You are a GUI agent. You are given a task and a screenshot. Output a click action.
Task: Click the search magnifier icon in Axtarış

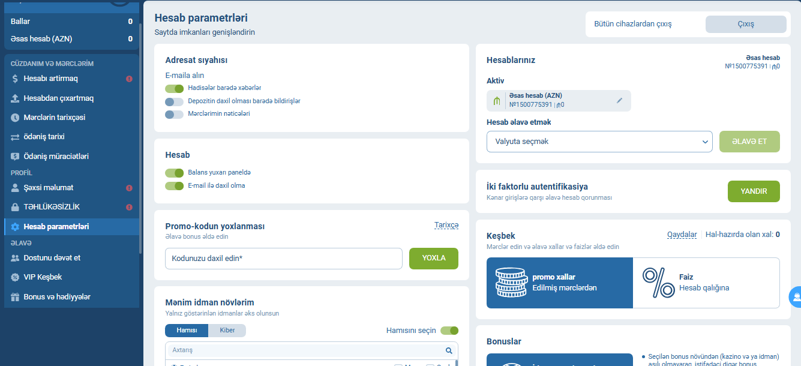click(448, 350)
